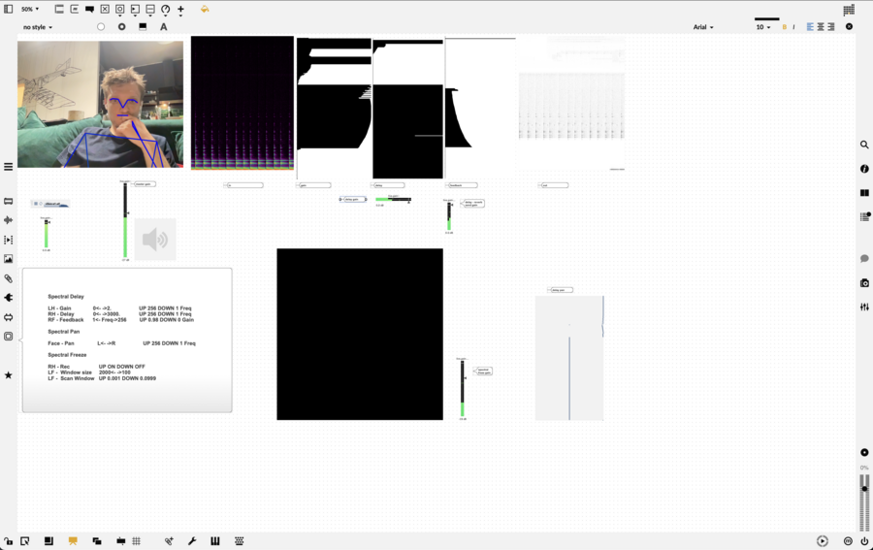Click the keypad dots icon in bottom toolbar
Image resolution: width=873 pixels, height=550 pixels.
click(240, 541)
